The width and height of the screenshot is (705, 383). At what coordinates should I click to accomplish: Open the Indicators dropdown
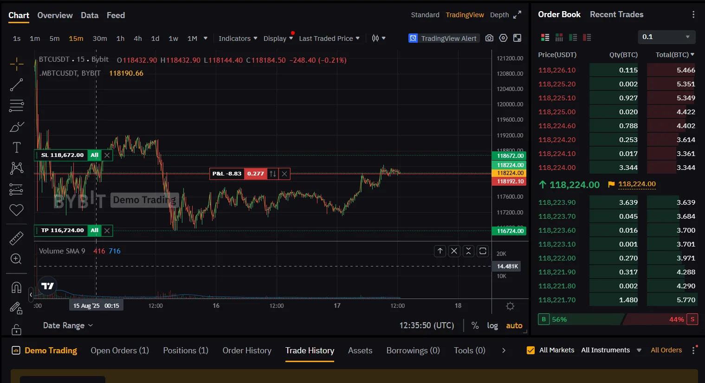coord(238,39)
